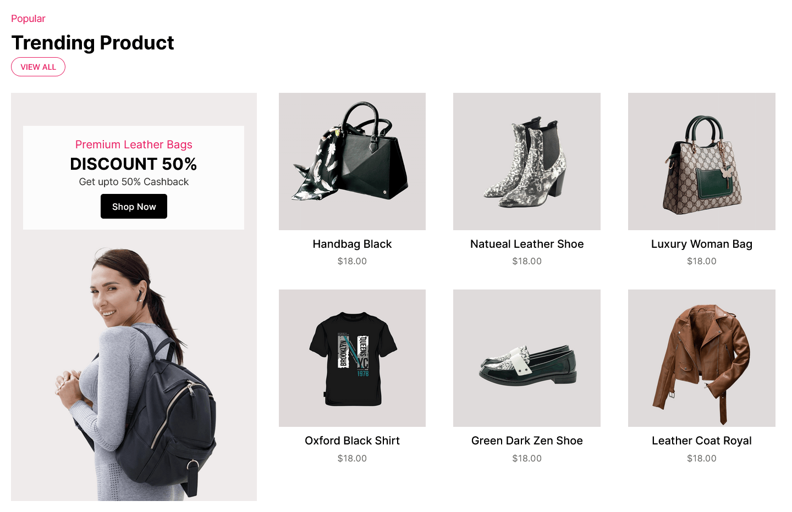
Task: Open the Green Dark Zen Shoe image
Action: click(527, 358)
